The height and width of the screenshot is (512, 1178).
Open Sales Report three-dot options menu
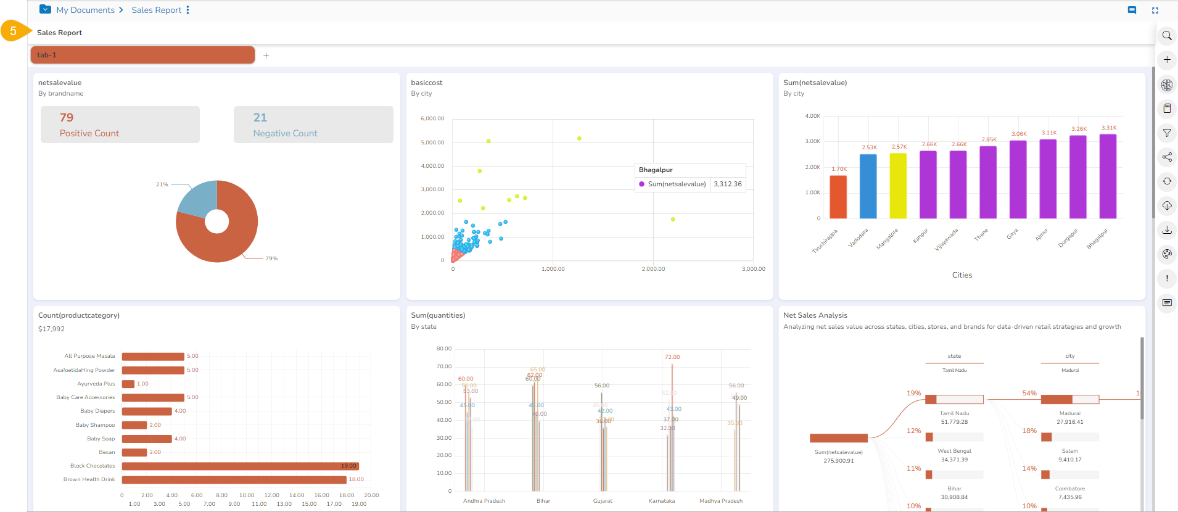(187, 10)
